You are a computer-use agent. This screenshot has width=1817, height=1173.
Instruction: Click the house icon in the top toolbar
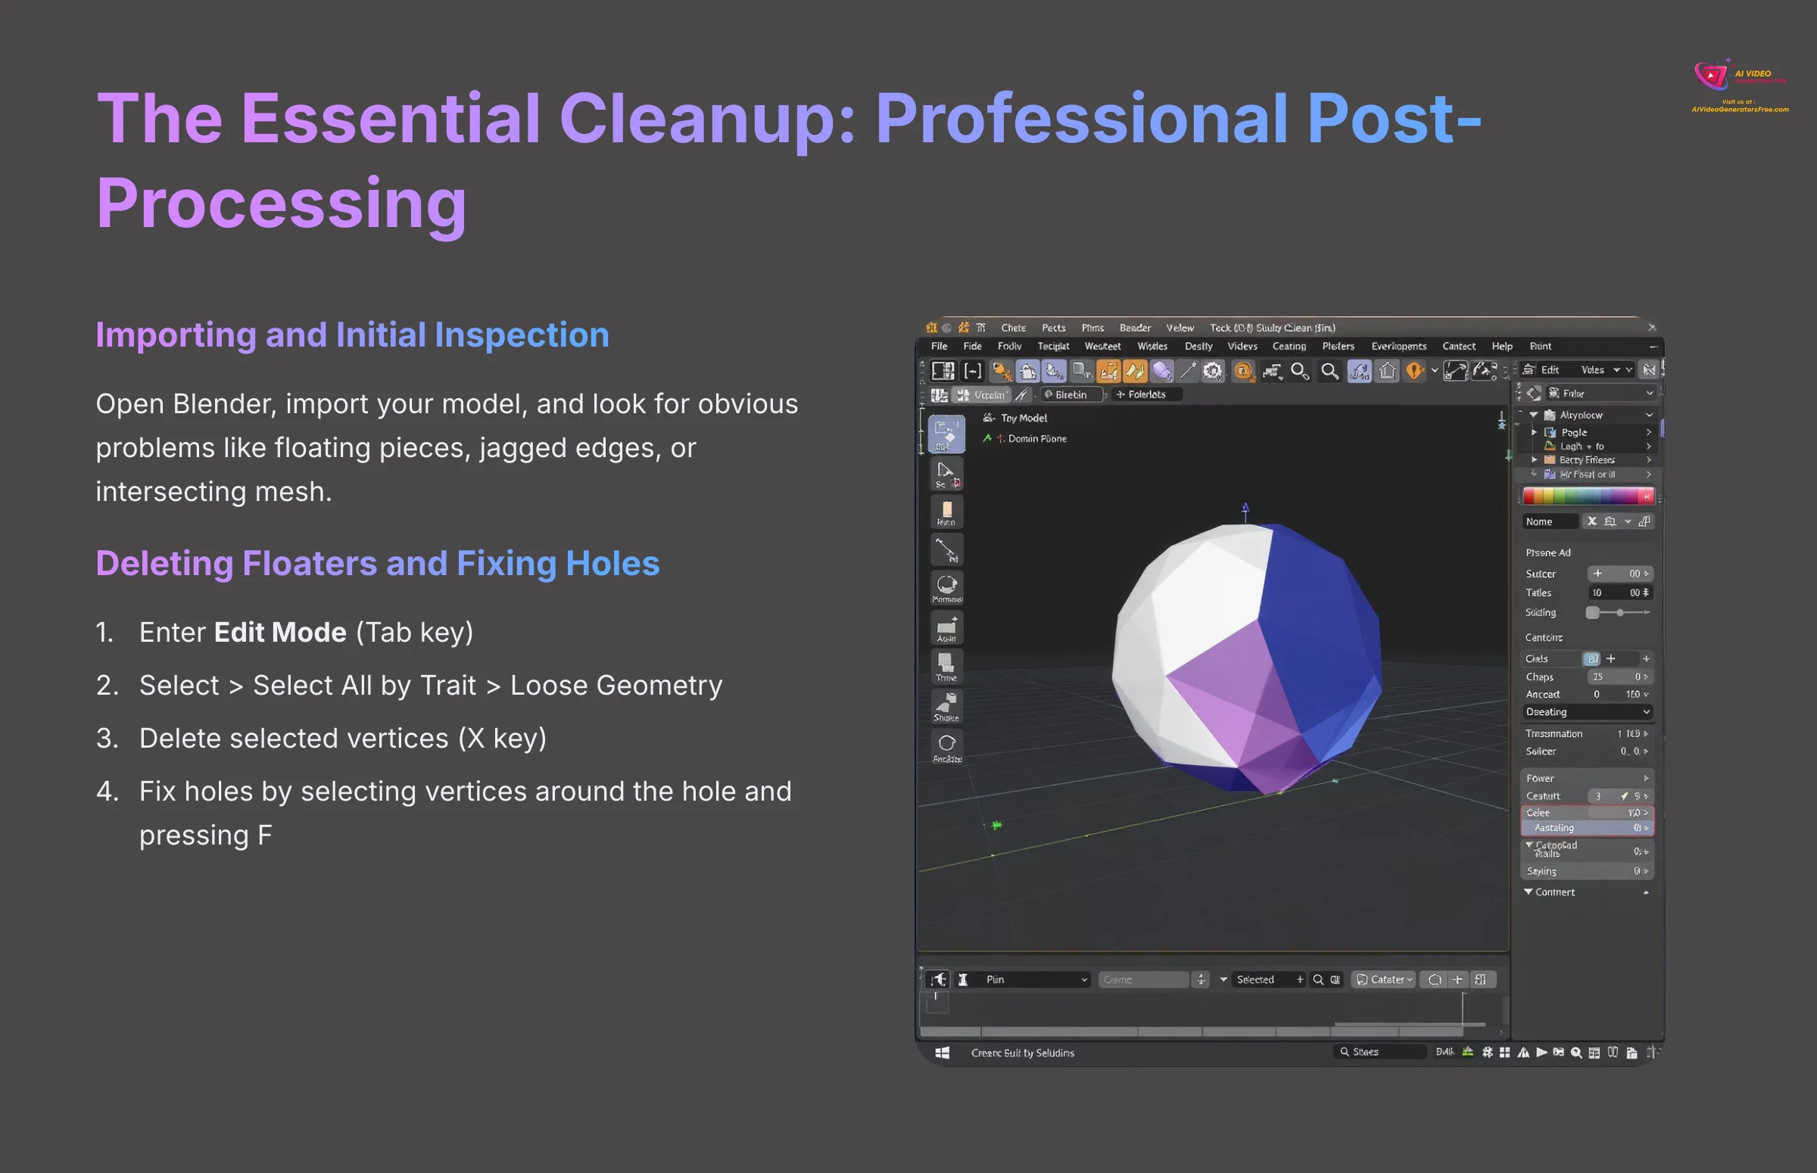1387,371
